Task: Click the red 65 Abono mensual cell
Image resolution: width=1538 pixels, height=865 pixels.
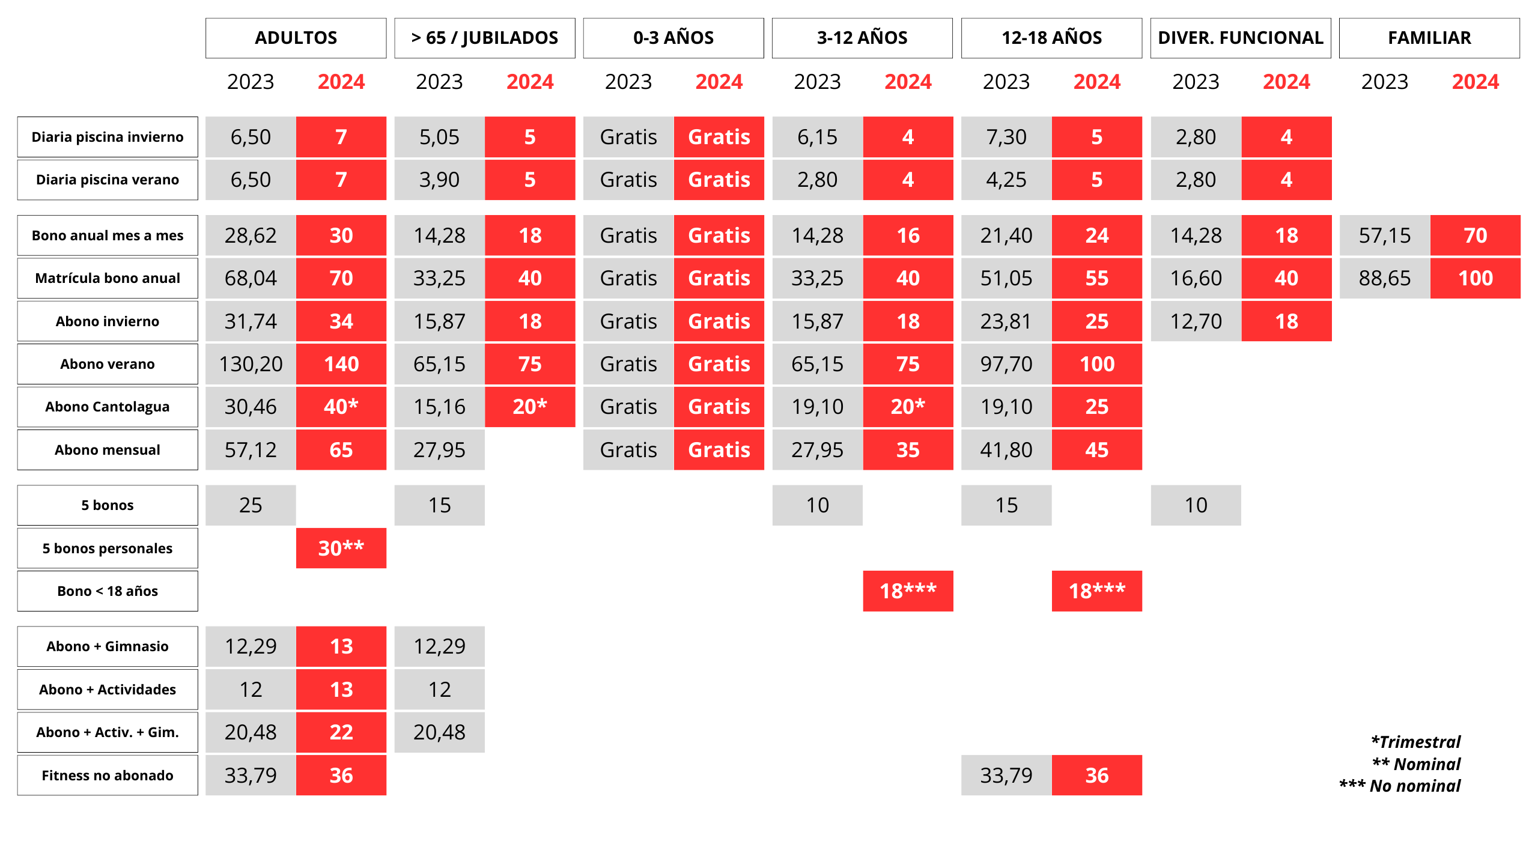Action: pos(341,450)
